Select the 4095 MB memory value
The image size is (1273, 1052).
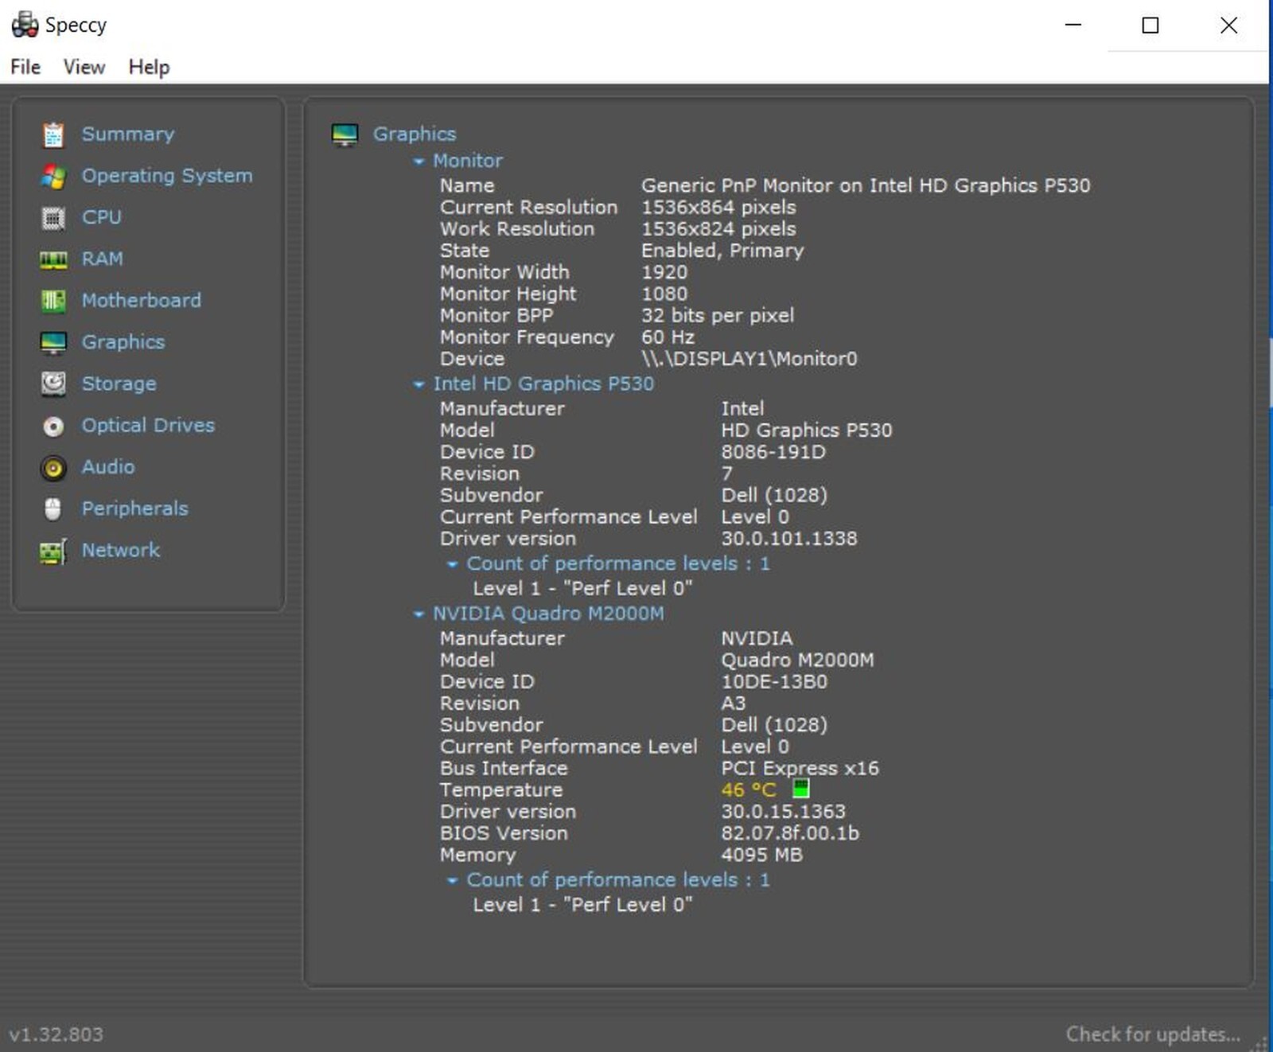(761, 855)
